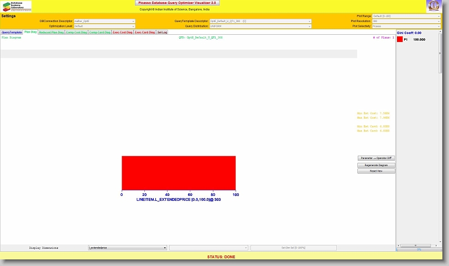Click the Parameter Operator Diff button
Image resolution: width=449 pixels, height=266 pixels.
(x=376, y=158)
